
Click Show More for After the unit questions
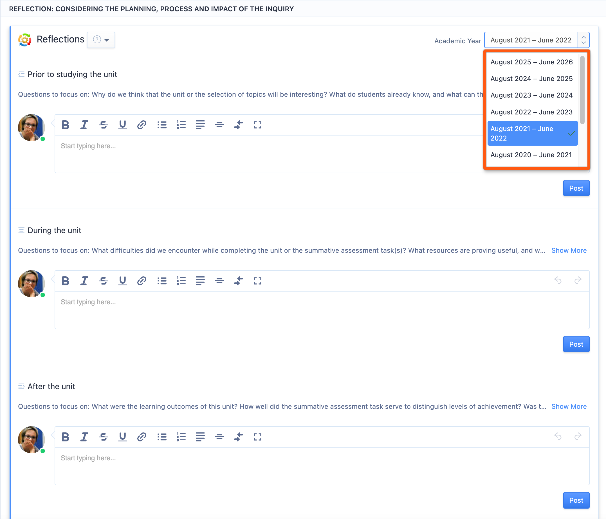click(569, 407)
